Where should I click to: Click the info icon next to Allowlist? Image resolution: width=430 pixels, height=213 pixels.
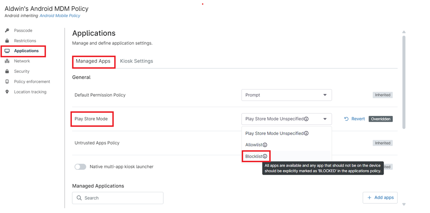[x=265, y=145]
